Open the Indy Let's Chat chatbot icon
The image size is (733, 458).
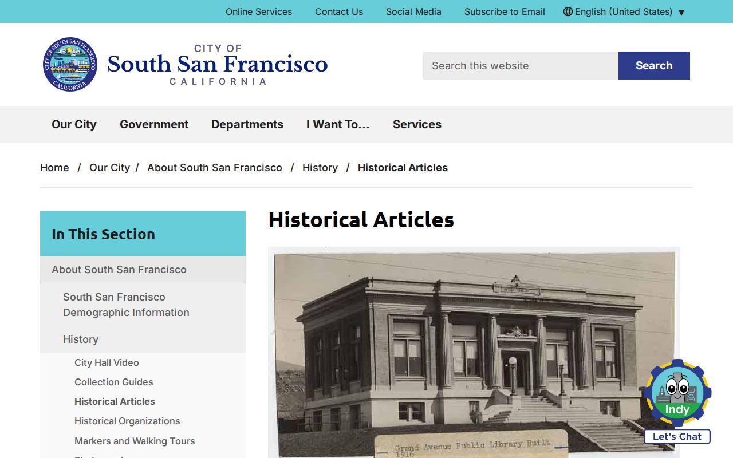[x=677, y=401]
